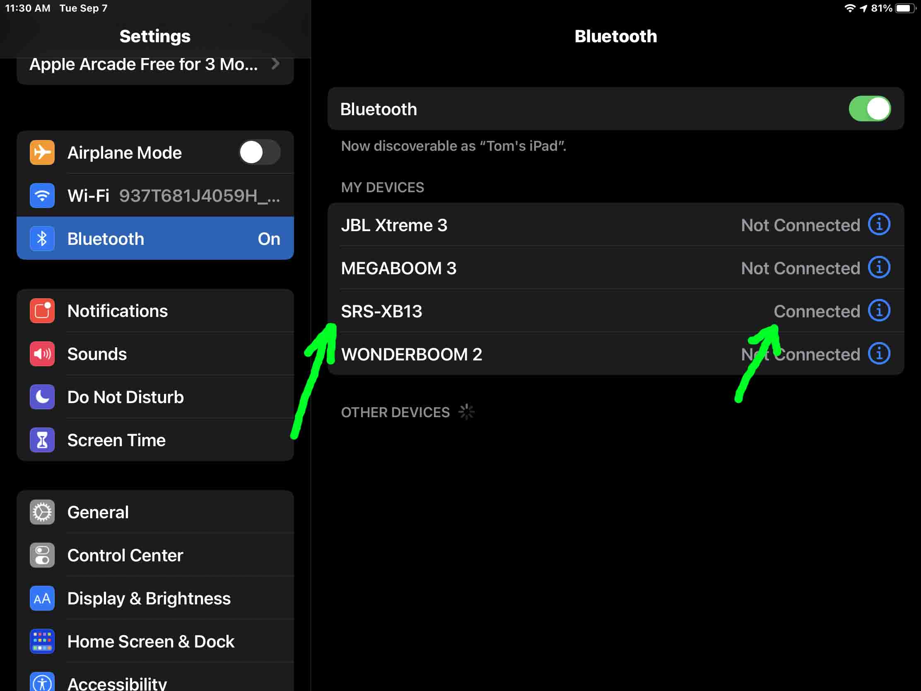Tap the Home Screen & Dock icon

[x=42, y=641]
